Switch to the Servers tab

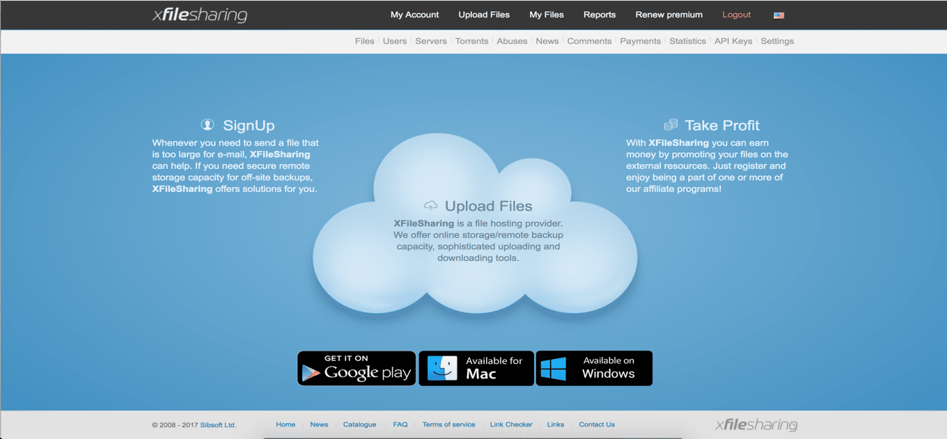pyautogui.click(x=430, y=41)
